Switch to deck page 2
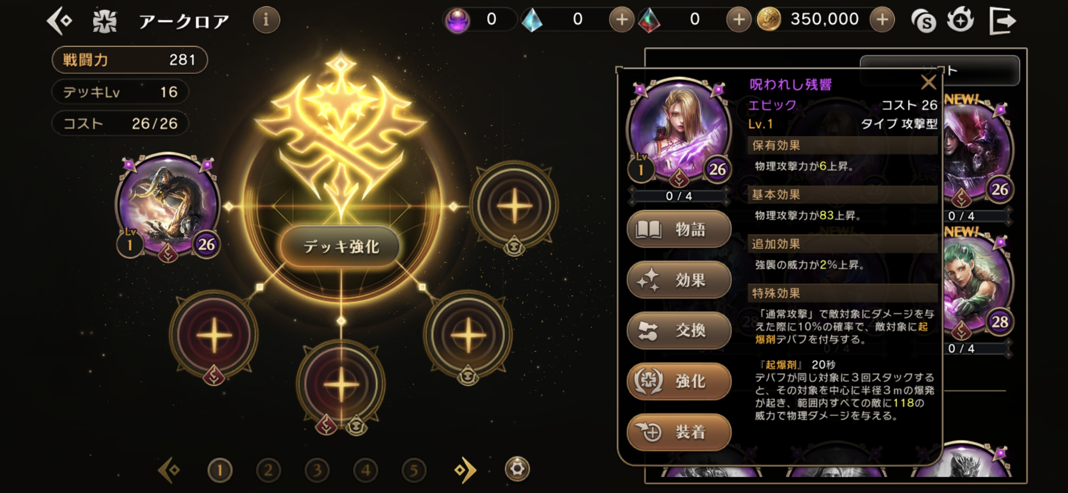The width and height of the screenshot is (1068, 493). 268,470
